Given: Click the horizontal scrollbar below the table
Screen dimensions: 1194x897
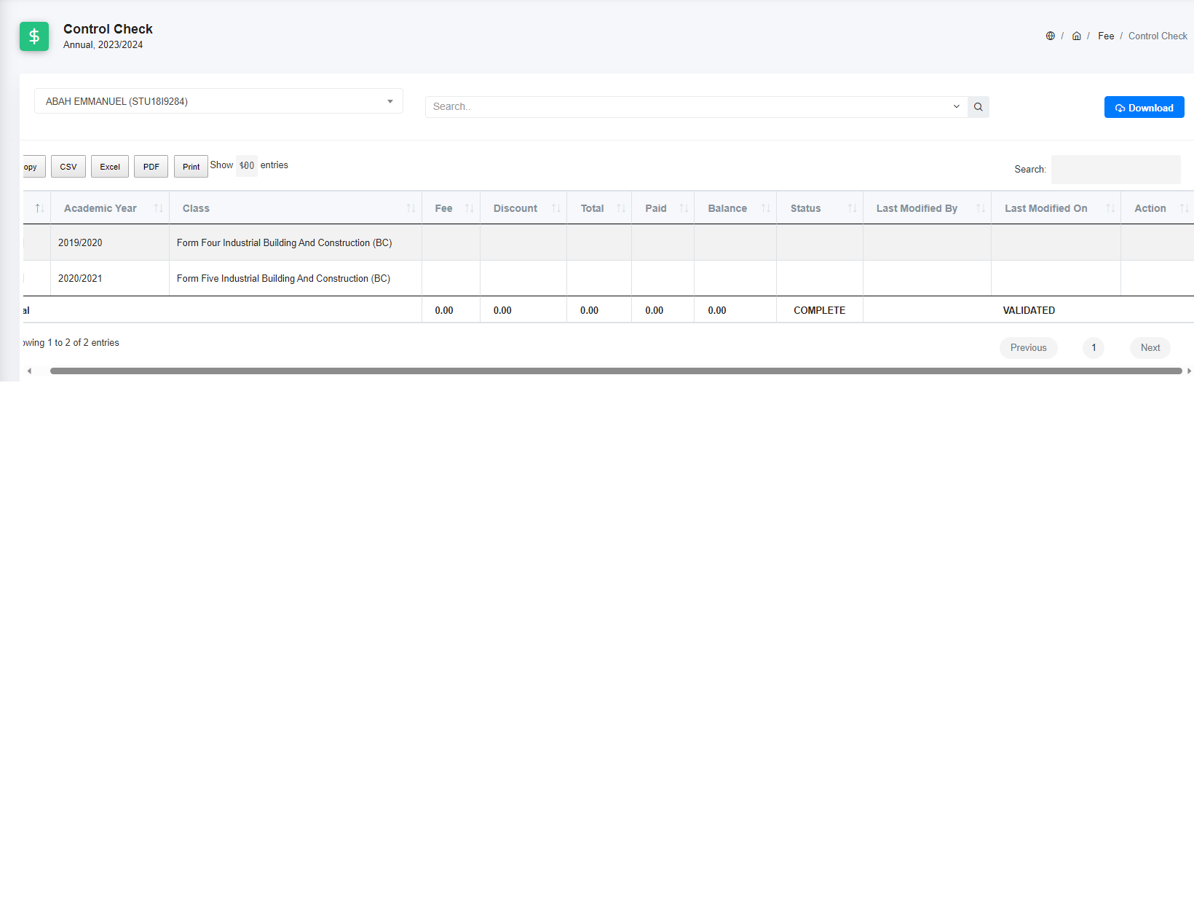Looking at the screenshot, I should tap(582, 371).
